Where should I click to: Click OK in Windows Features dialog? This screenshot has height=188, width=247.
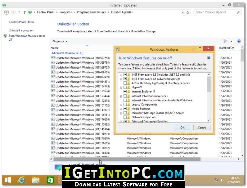coord(182,127)
